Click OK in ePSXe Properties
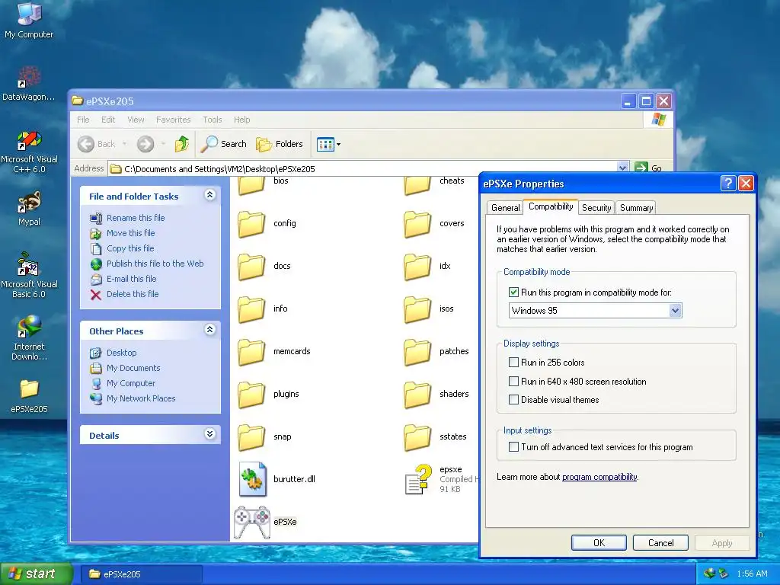780x585 pixels. (599, 543)
